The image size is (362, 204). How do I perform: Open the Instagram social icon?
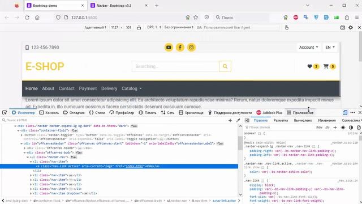[x=191, y=48]
